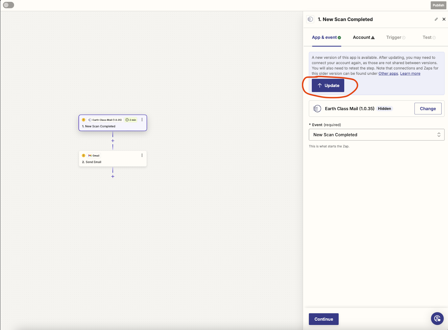Click the Hidden label badge
Image resolution: width=448 pixels, height=330 pixels.
[384, 109]
